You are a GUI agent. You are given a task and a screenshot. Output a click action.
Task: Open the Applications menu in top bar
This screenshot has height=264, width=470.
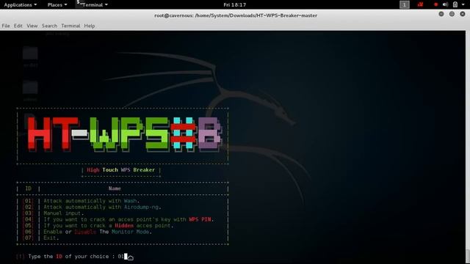[20, 5]
